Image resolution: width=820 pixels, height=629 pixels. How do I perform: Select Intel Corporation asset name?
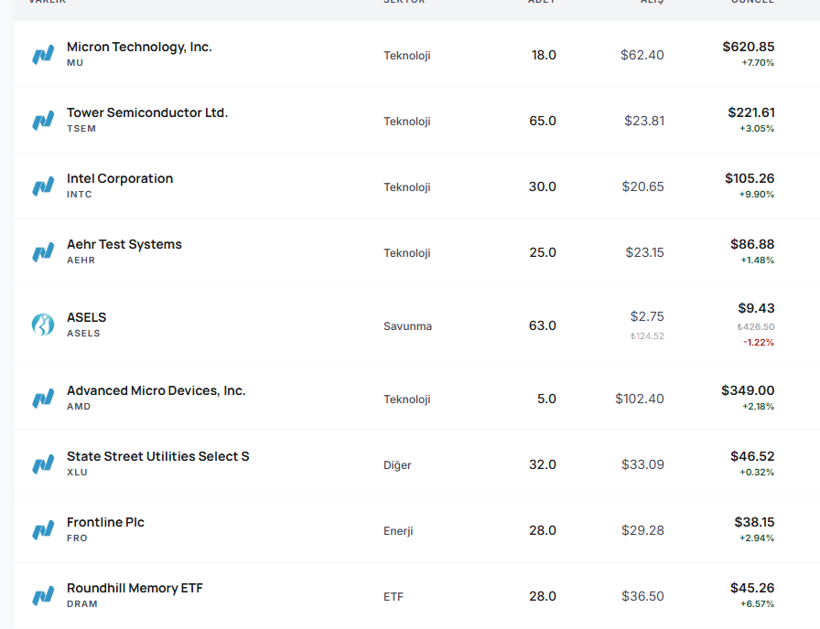click(120, 178)
